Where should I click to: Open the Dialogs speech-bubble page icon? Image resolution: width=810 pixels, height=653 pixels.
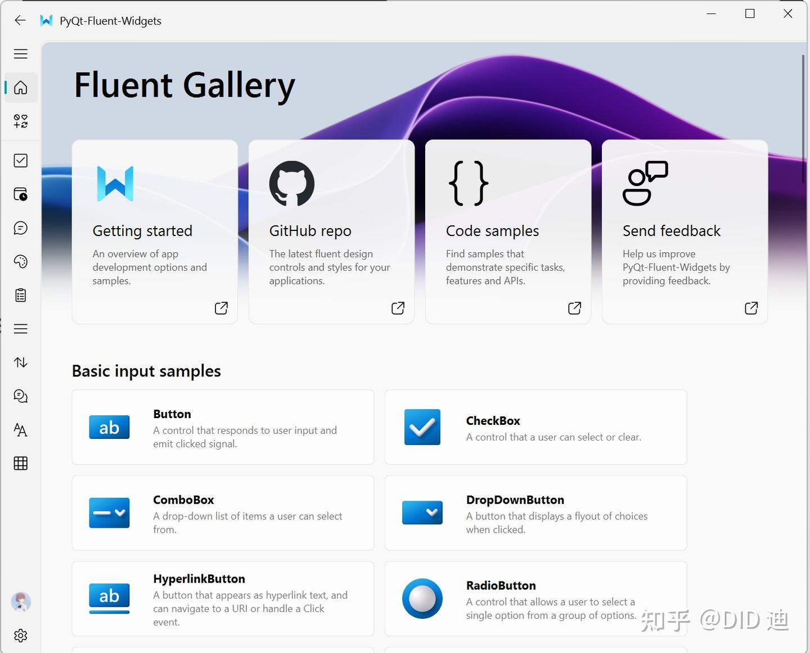[x=20, y=228]
